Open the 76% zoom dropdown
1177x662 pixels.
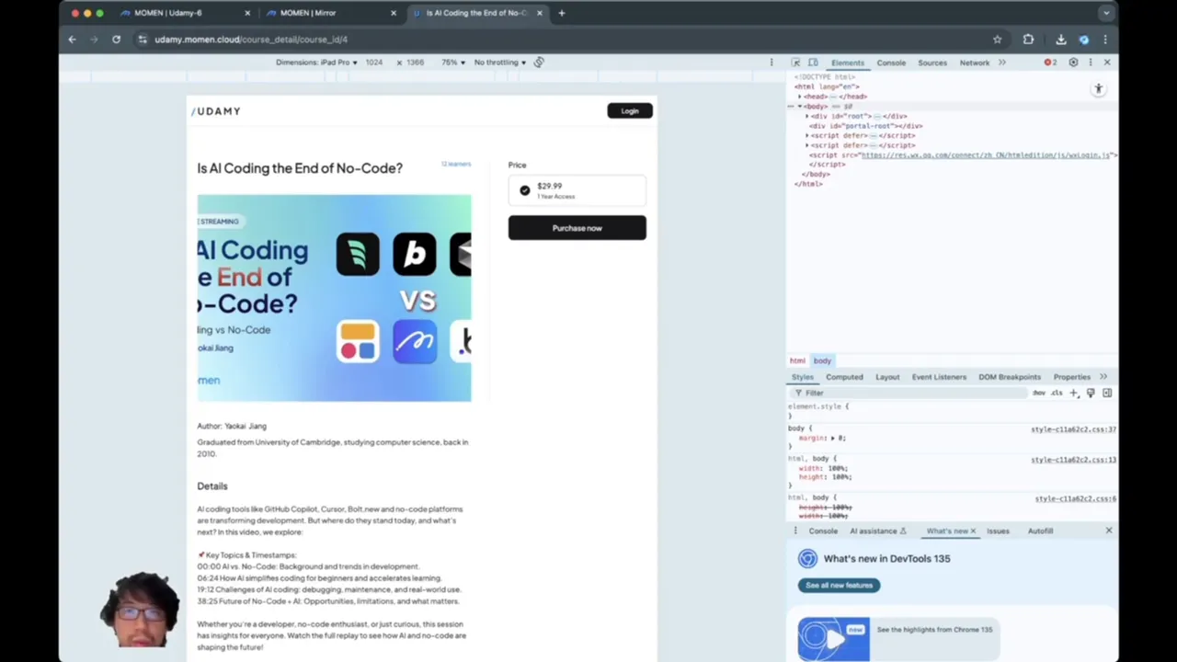pos(453,63)
